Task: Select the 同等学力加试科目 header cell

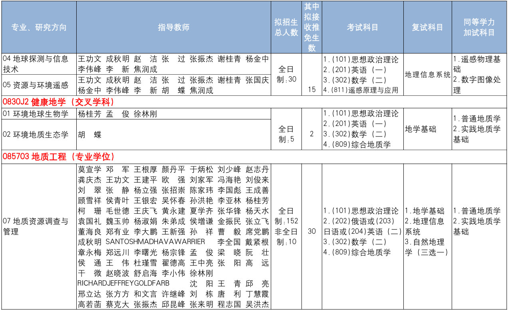Action: click(479, 28)
